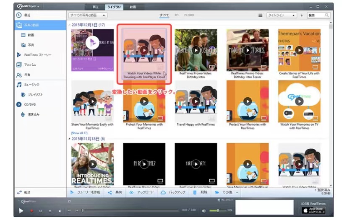Click the list view icon

[260, 15]
